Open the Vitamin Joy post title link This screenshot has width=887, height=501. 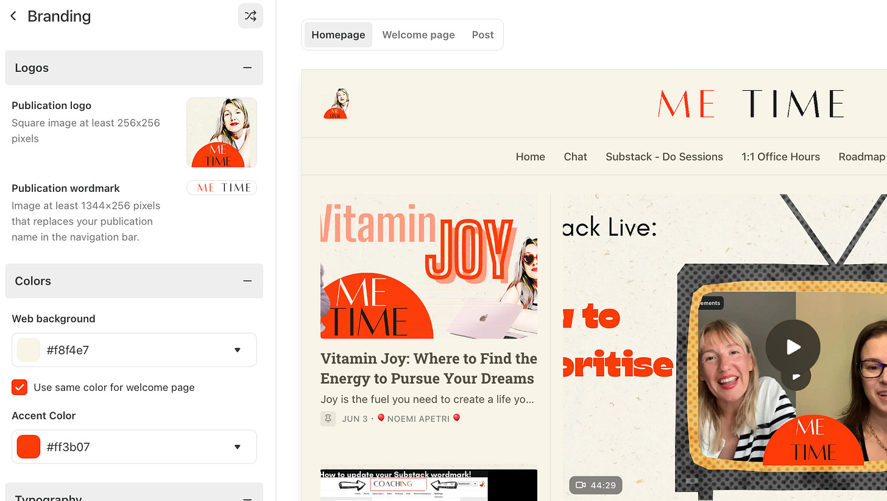(x=429, y=368)
